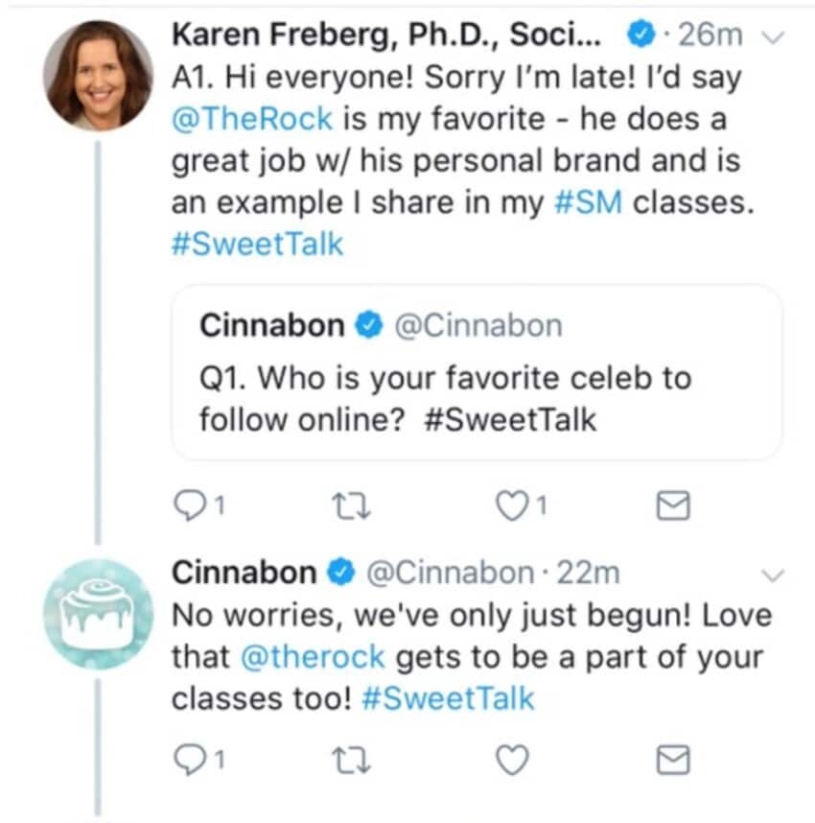
Task: Open Cinnabon's name on the 22m reply
Action: pyautogui.click(x=244, y=573)
